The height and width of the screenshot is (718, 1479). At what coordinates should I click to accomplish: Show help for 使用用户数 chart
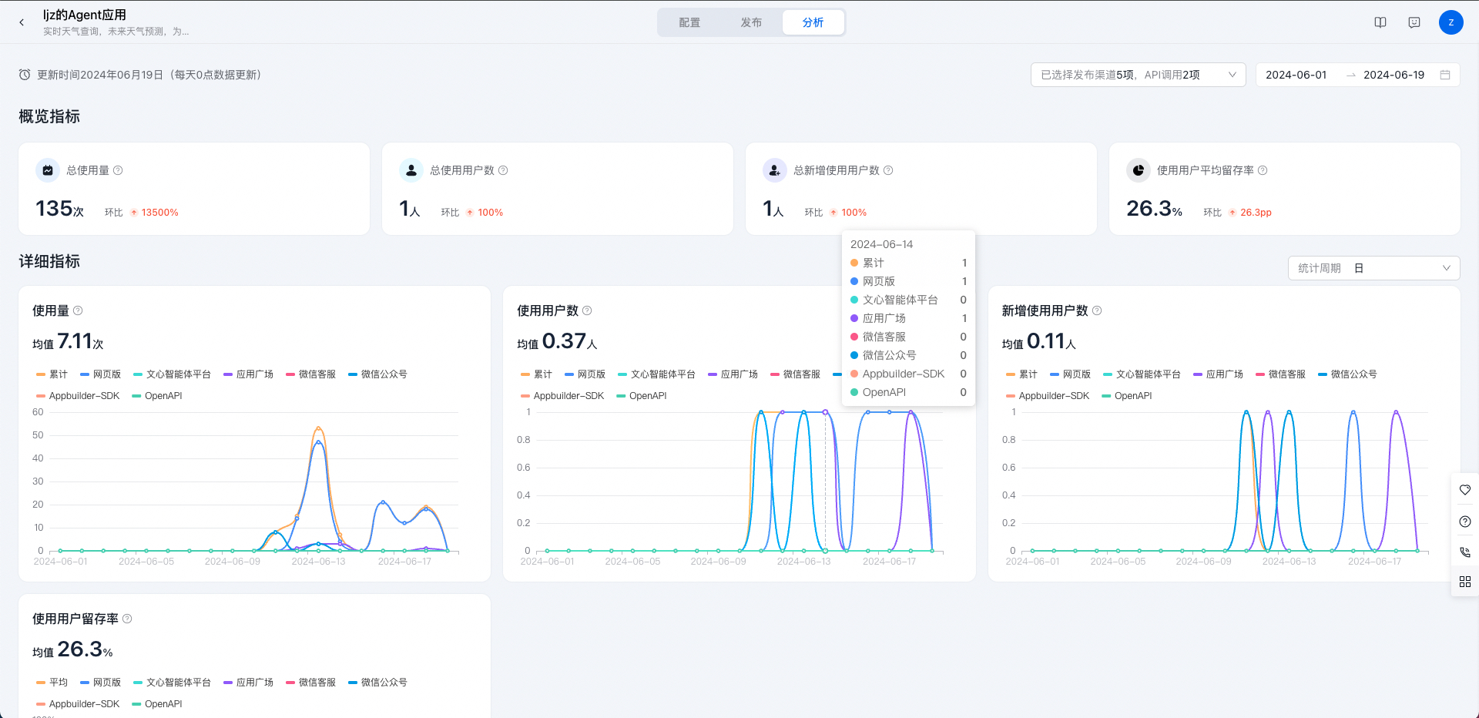click(587, 310)
